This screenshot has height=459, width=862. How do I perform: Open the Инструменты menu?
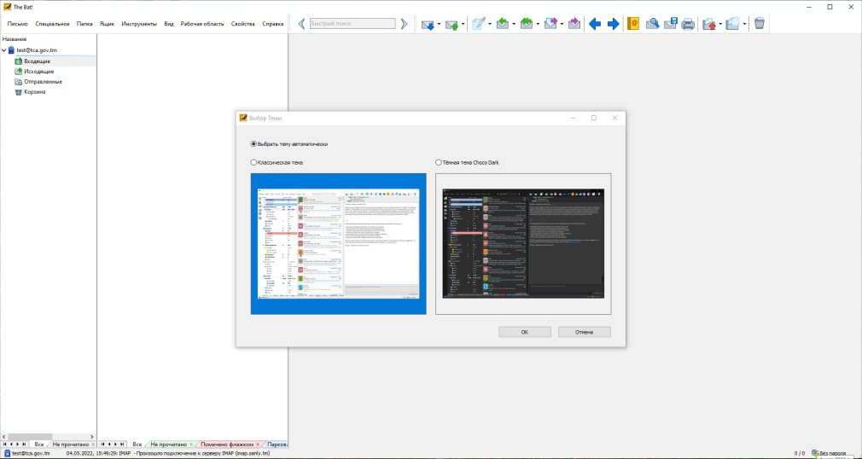click(139, 24)
